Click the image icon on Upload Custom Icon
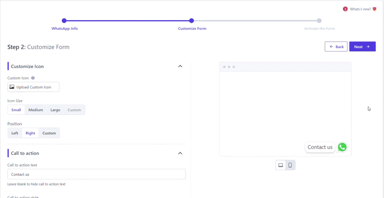The image size is (384, 198). point(12,87)
